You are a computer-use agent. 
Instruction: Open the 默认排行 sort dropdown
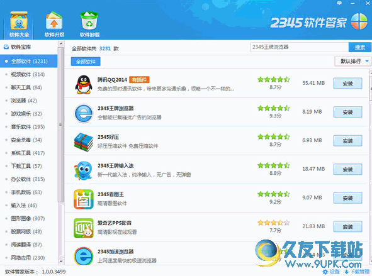[352, 62]
